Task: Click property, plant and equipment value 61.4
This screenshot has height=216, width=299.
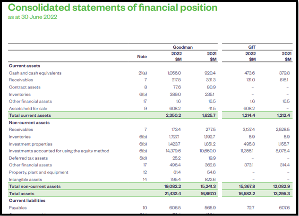Action: [x=177, y=173]
